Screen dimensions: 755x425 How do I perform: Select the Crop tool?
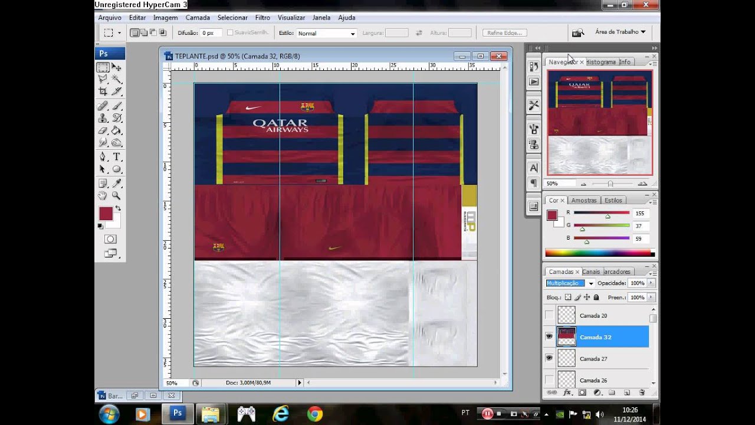[103, 91]
